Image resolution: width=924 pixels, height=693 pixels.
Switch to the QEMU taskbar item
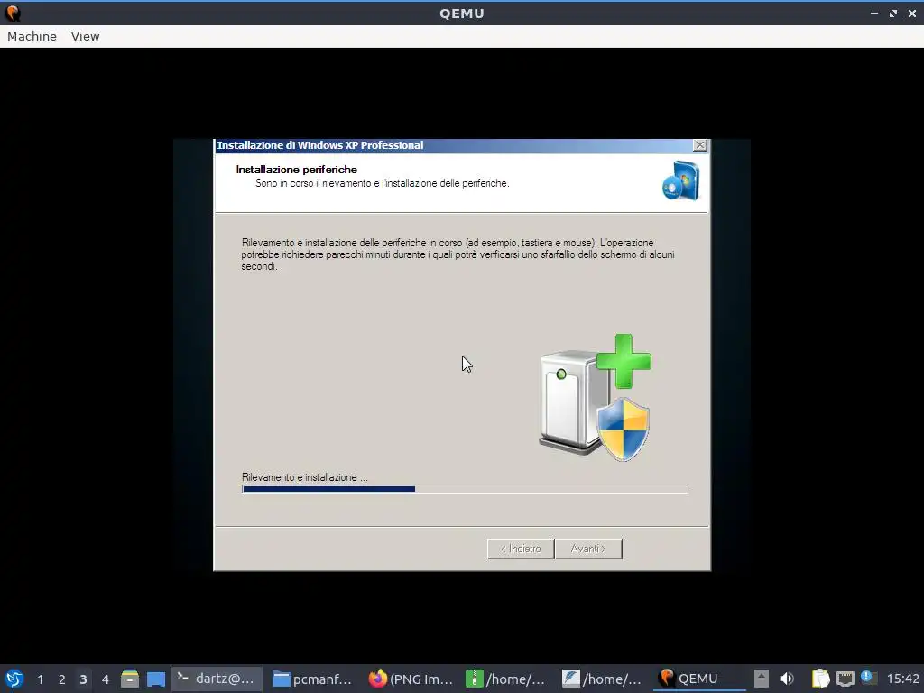(x=699, y=679)
